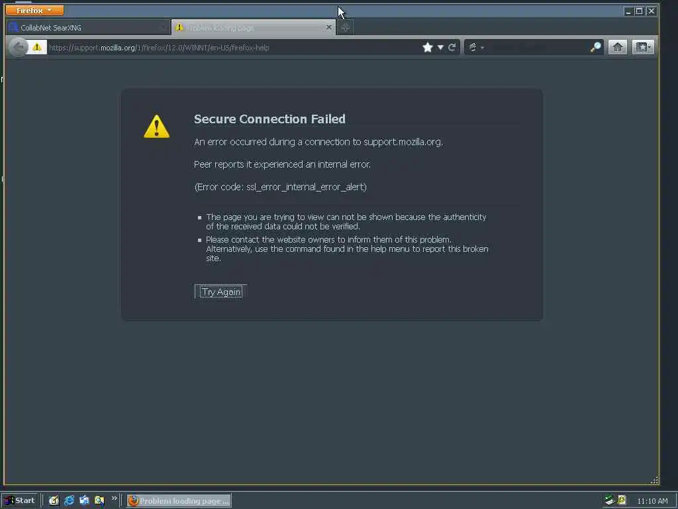This screenshot has height=509, width=678.
Task: Click the support.mozilla.org URL address field
Action: [234, 48]
